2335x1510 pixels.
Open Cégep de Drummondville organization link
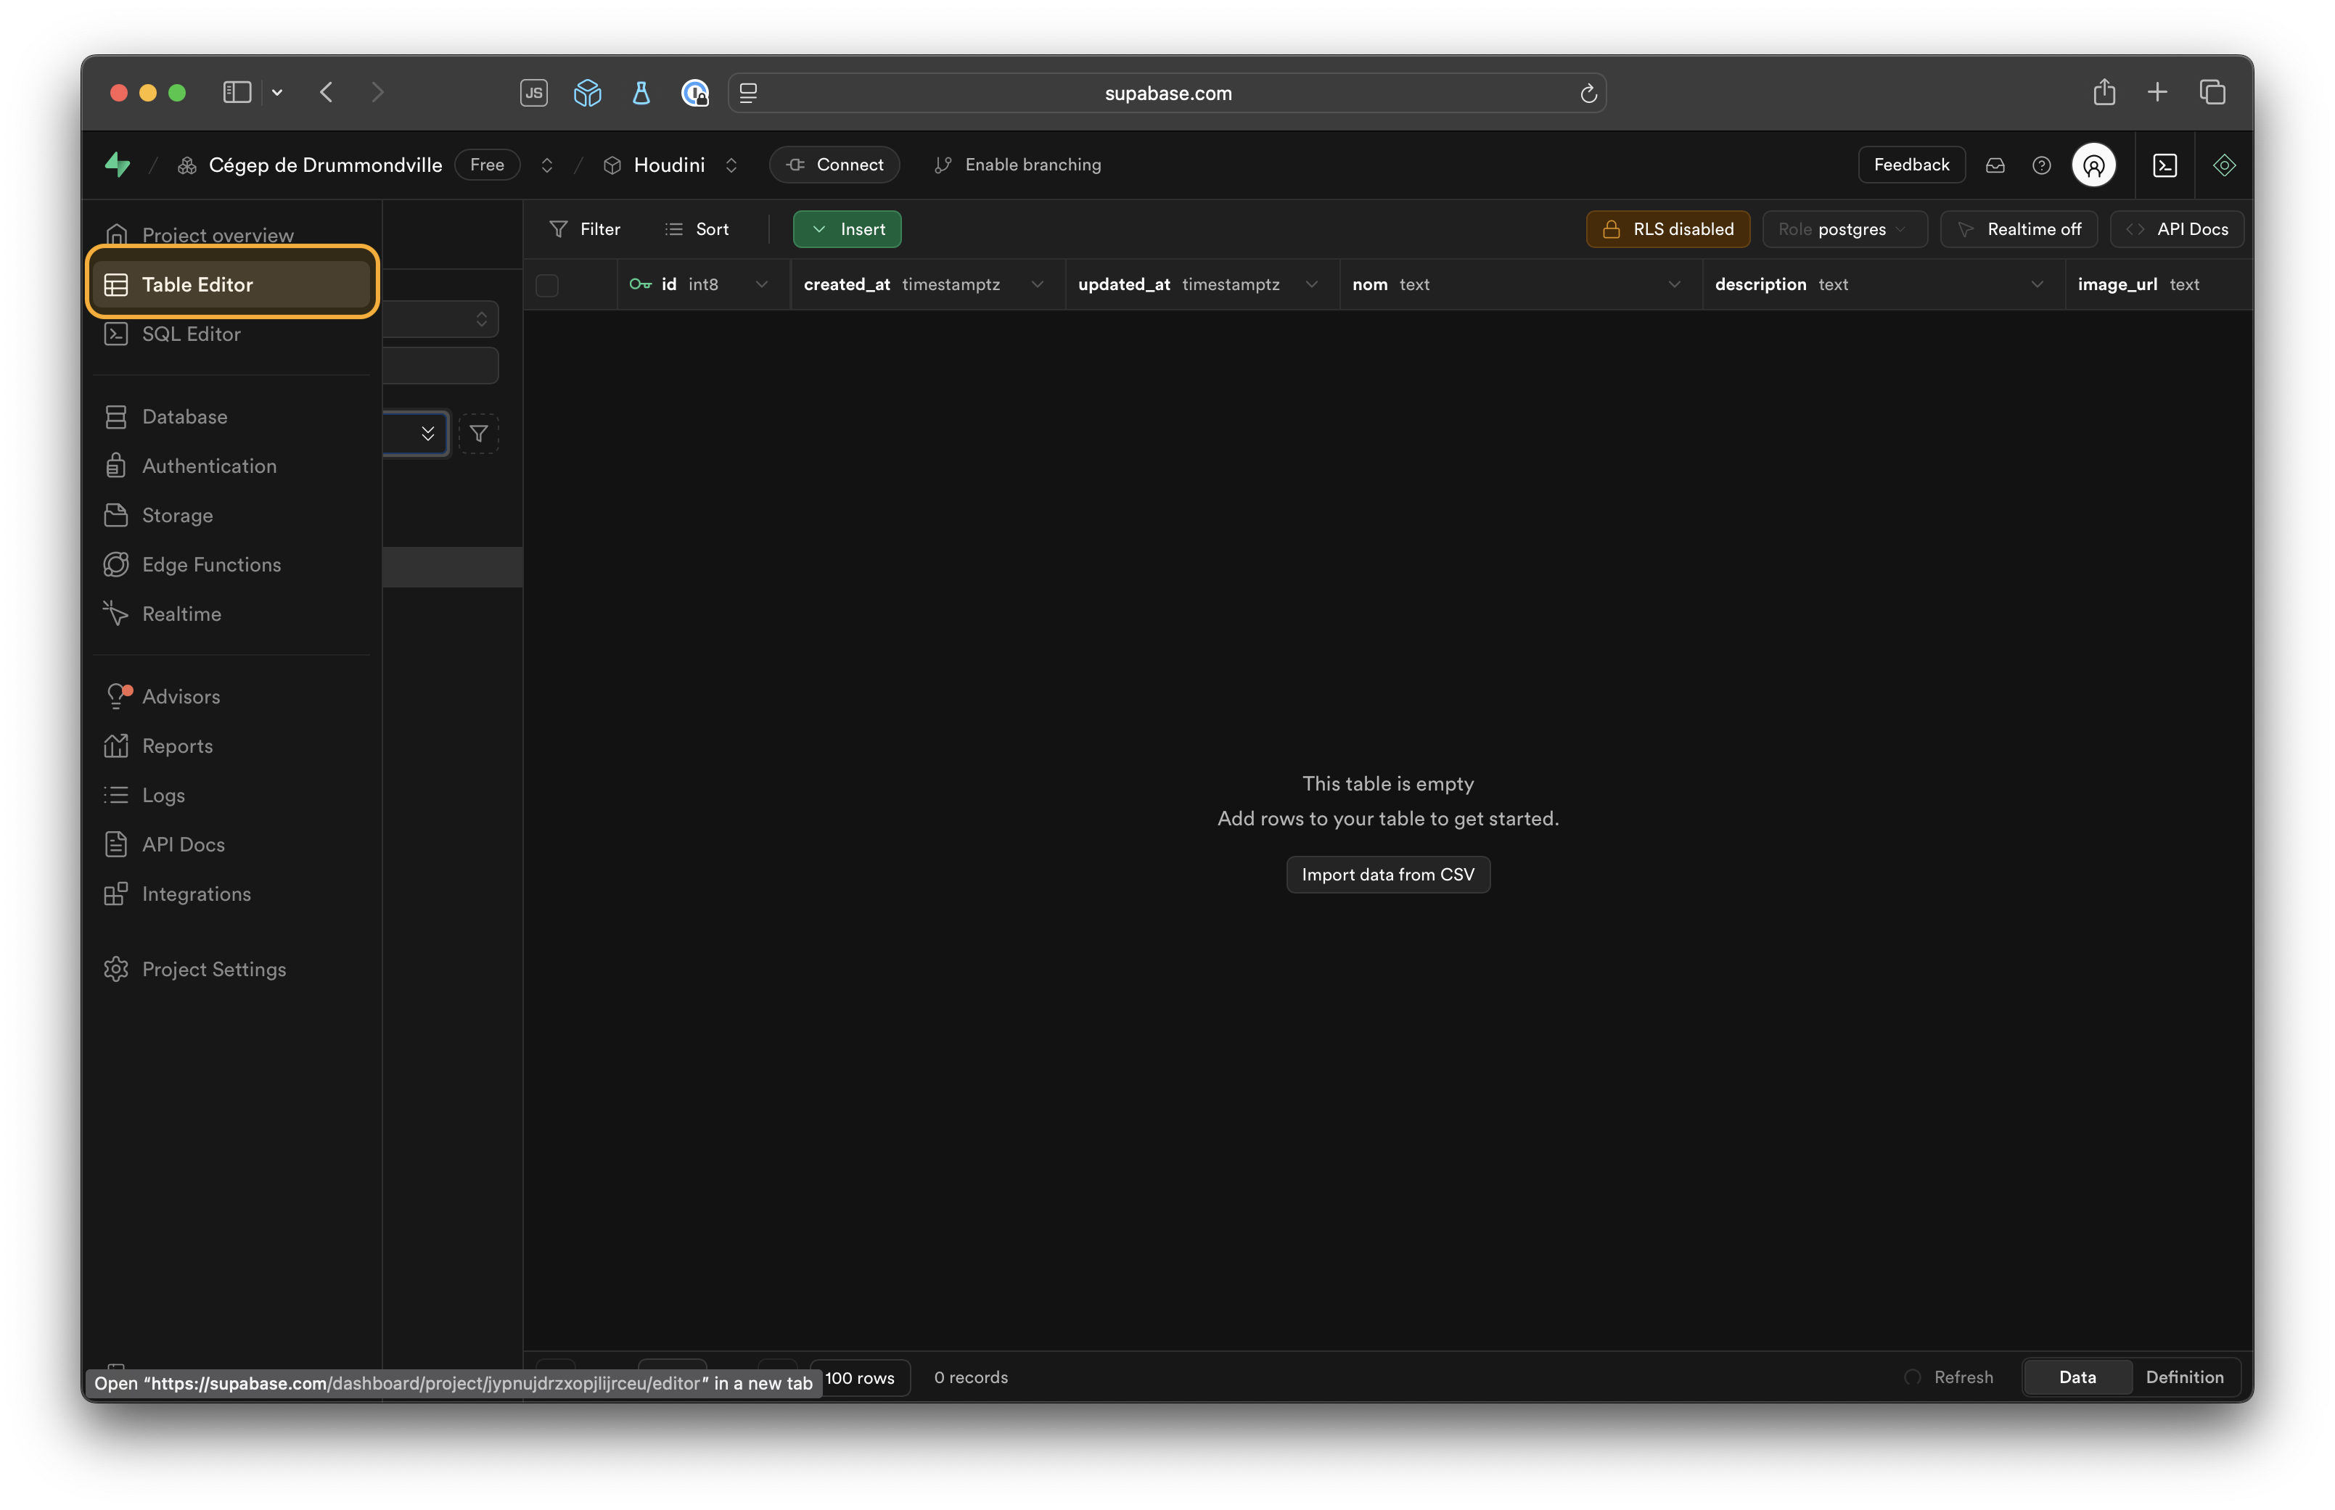tap(310, 165)
